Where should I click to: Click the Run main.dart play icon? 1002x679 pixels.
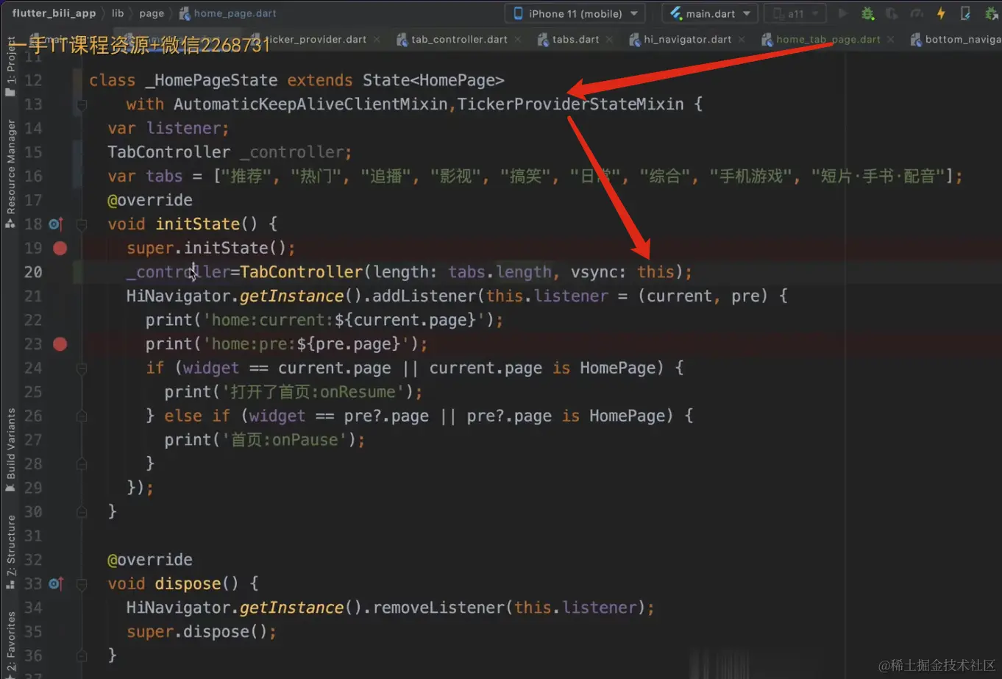[844, 13]
